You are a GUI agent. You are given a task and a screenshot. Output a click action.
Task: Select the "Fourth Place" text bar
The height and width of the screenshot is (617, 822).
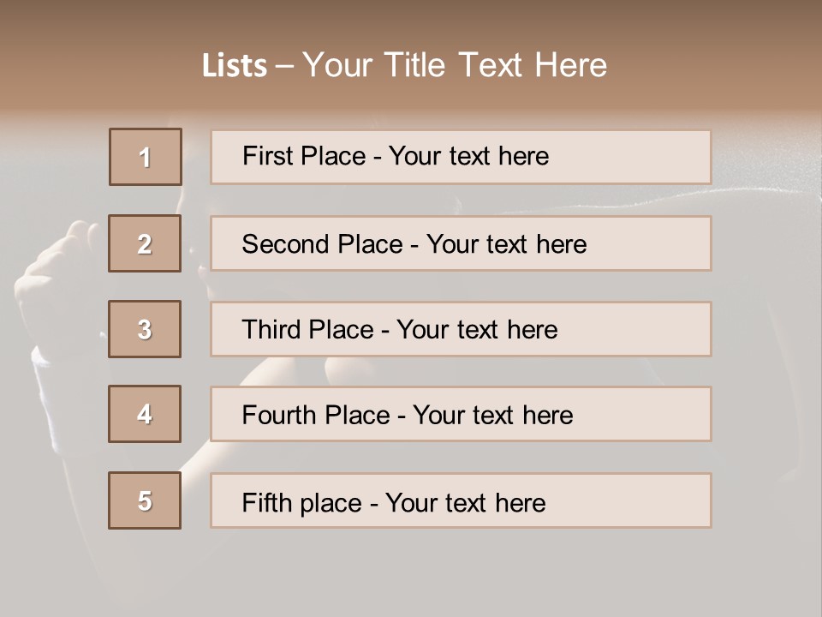(461, 415)
